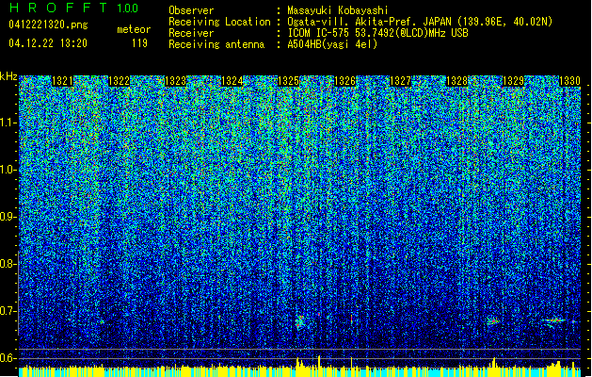Image resolution: width=592 pixels, height=377 pixels.
Task: Click the meteor count value 119
Action: (139, 43)
